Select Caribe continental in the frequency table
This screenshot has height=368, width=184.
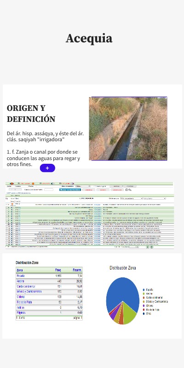(x=26, y=286)
